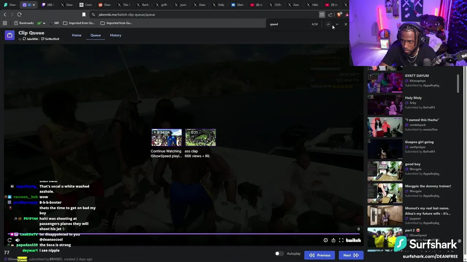The width and height of the screenshot is (467, 262).
Task: Click the queue list scrollbar
Action: click(458, 83)
